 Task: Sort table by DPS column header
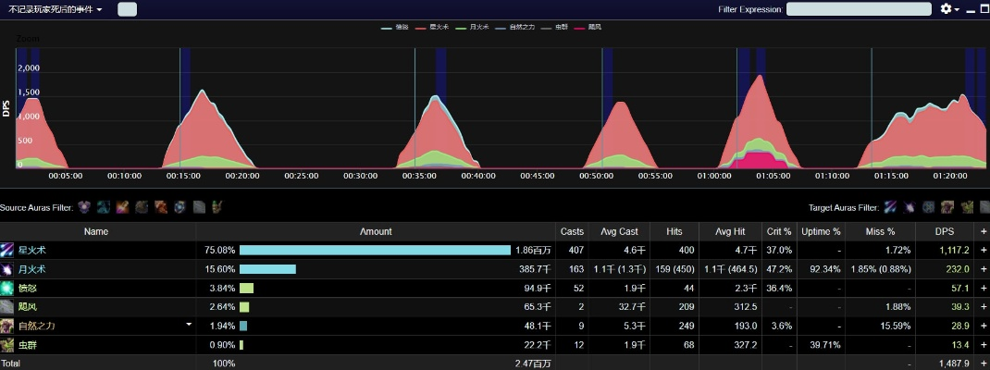tap(945, 231)
